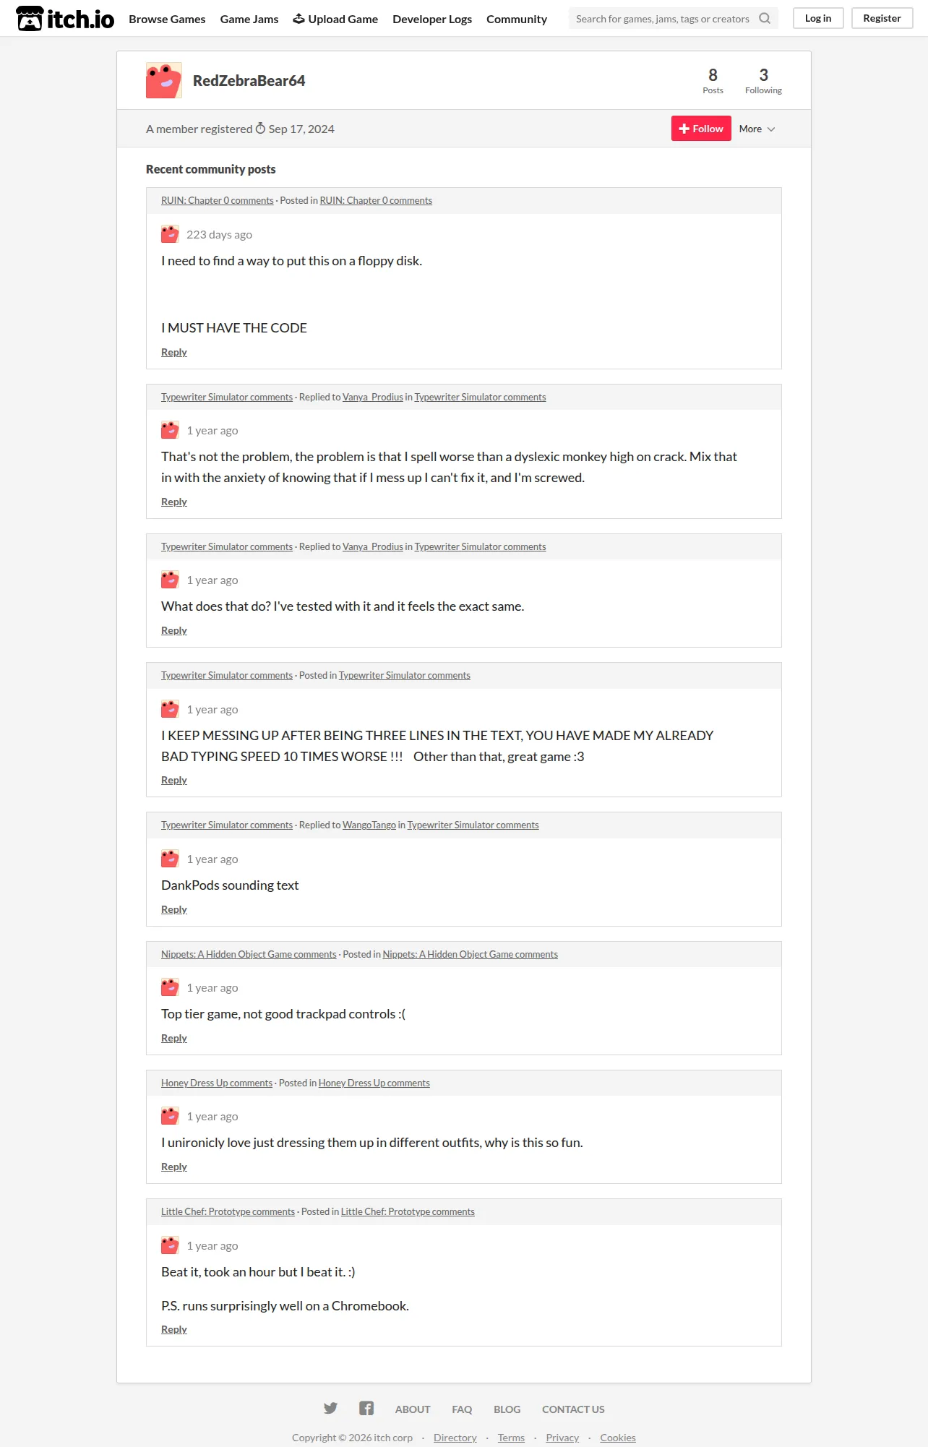The height and width of the screenshot is (1447, 928).
Task: Open Game Jams in the navigation
Action: (x=249, y=19)
